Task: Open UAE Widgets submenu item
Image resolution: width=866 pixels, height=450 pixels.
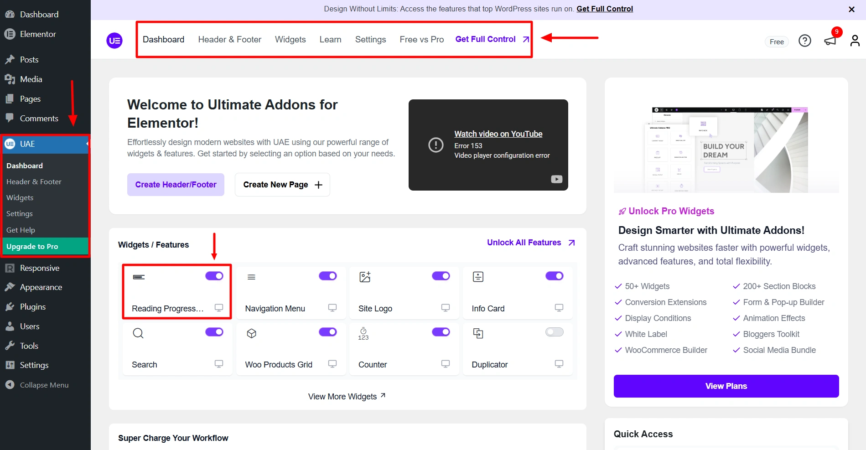Action: point(20,197)
